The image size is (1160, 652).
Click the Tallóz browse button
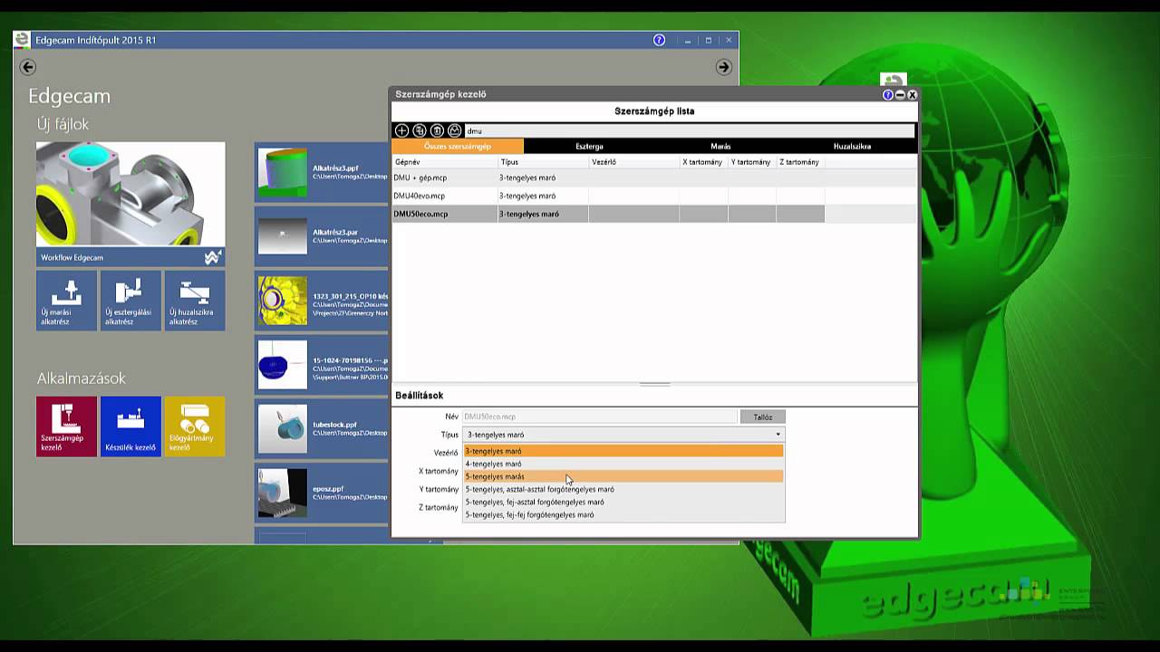click(763, 417)
